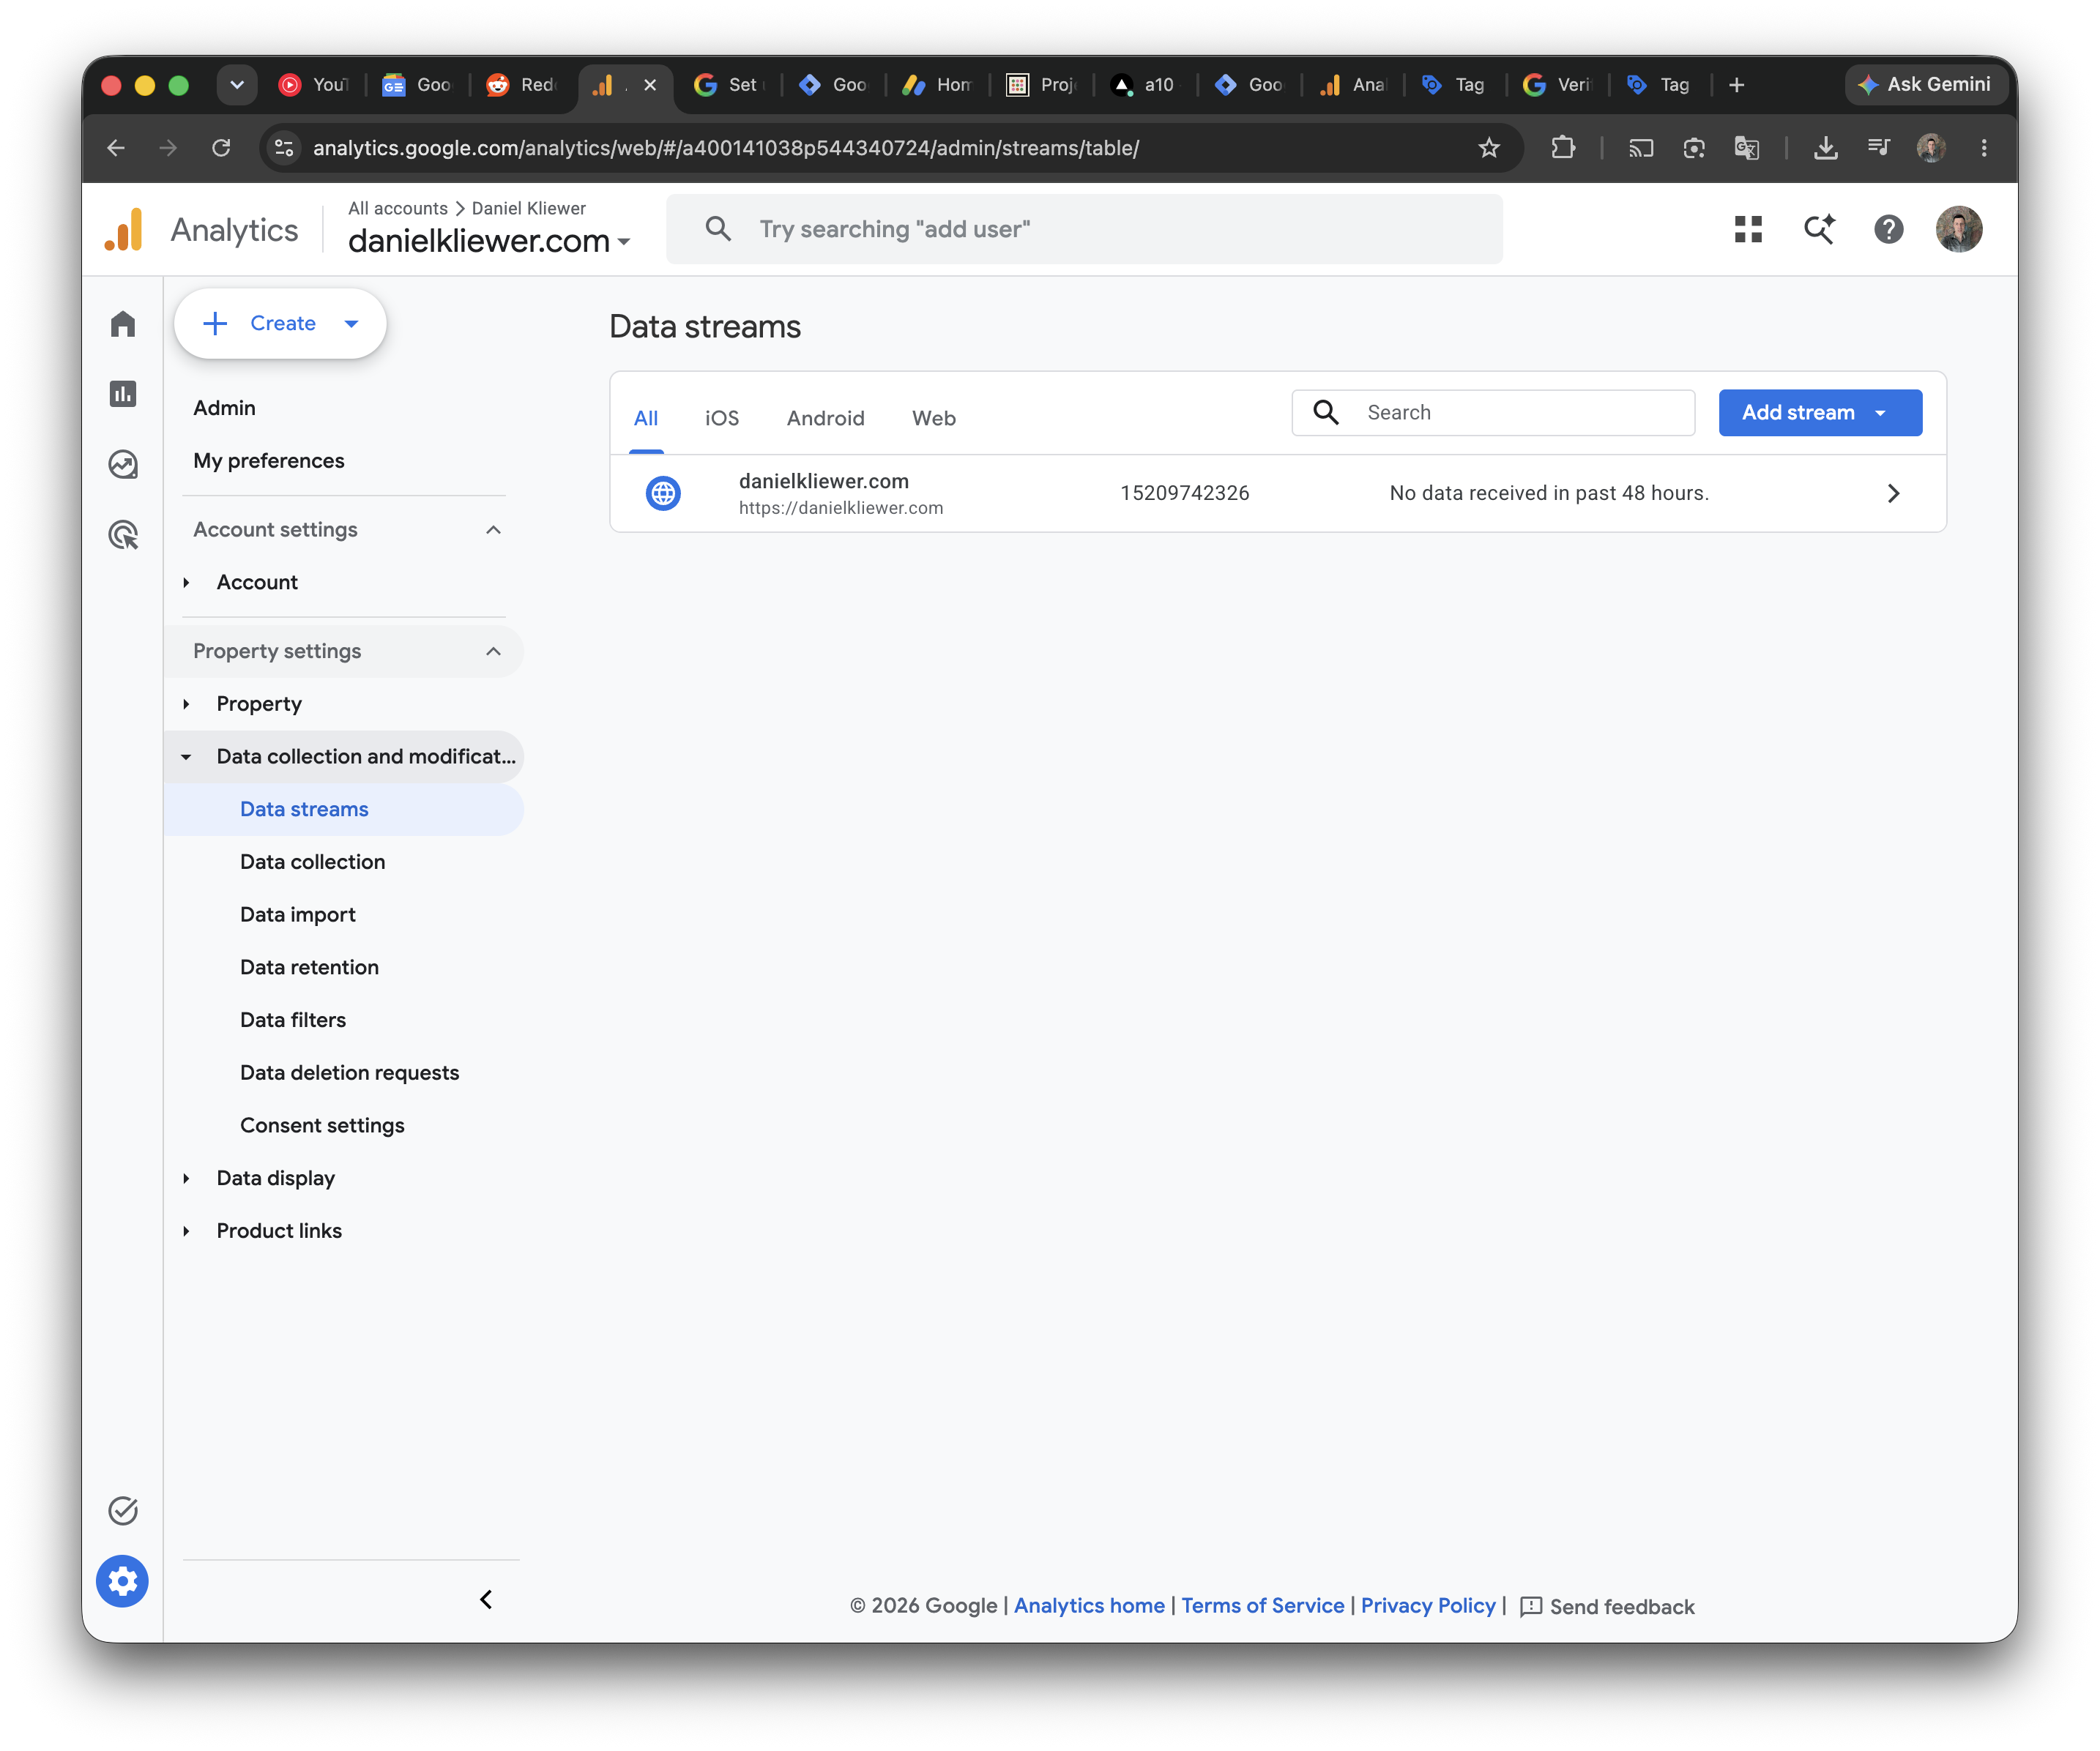
Task: Open the Help question mark icon
Action: click(1888, 229)
